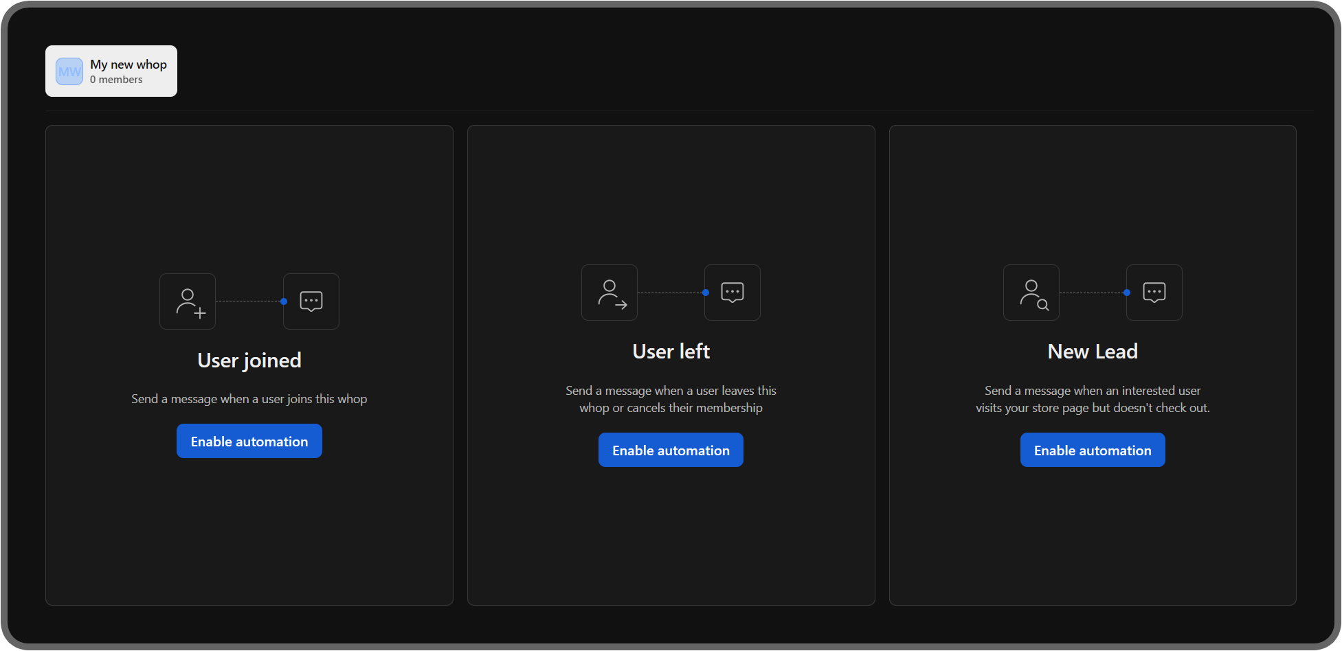Select the message icon in User left automation
The image size is (1342, 651).
(x=732, y=292)
